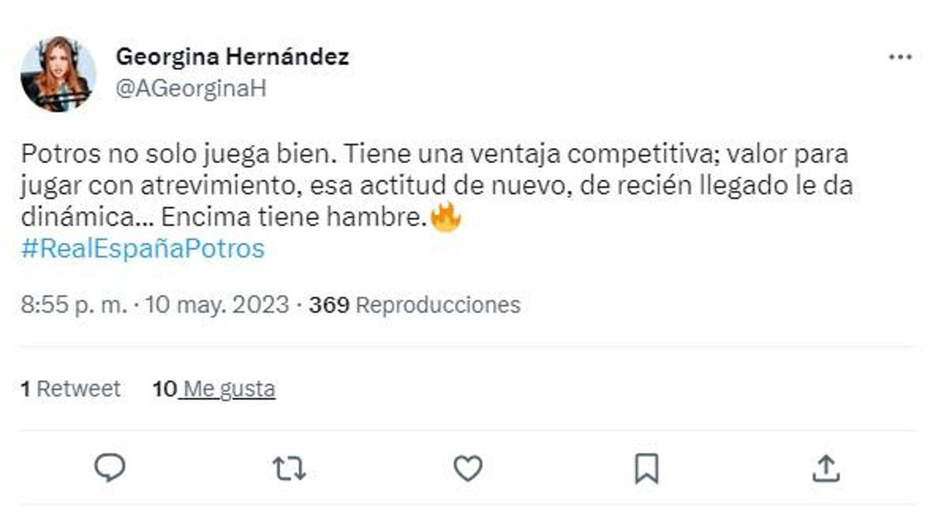Select the name Georgina Hernández
933x507 pixels.
click(x=233, y=56)
